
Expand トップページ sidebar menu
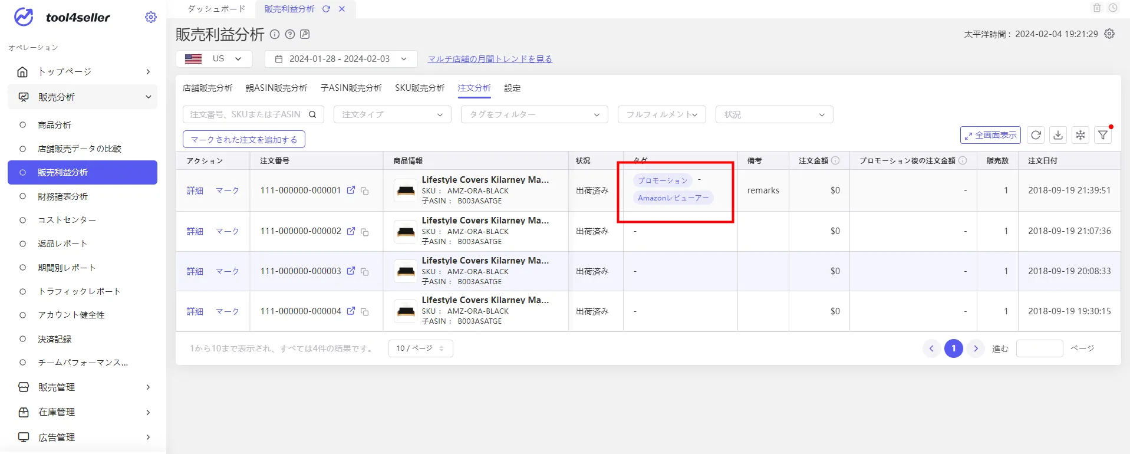[x=83, y=72]
